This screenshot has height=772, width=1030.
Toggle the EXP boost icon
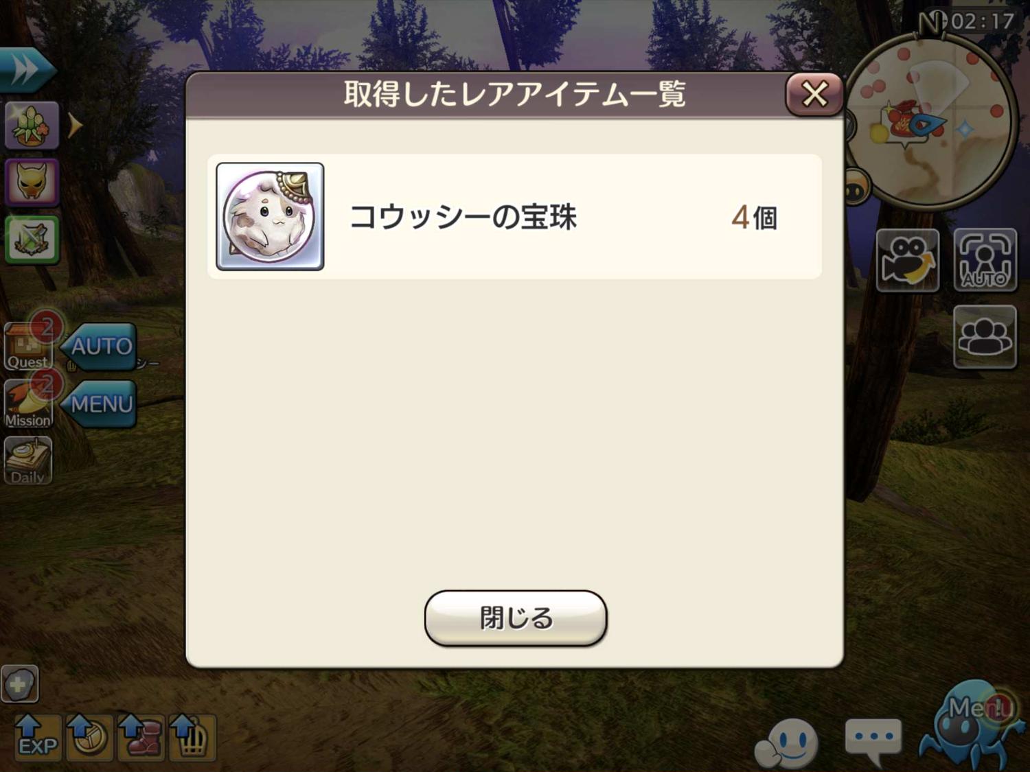coord(37,737)
